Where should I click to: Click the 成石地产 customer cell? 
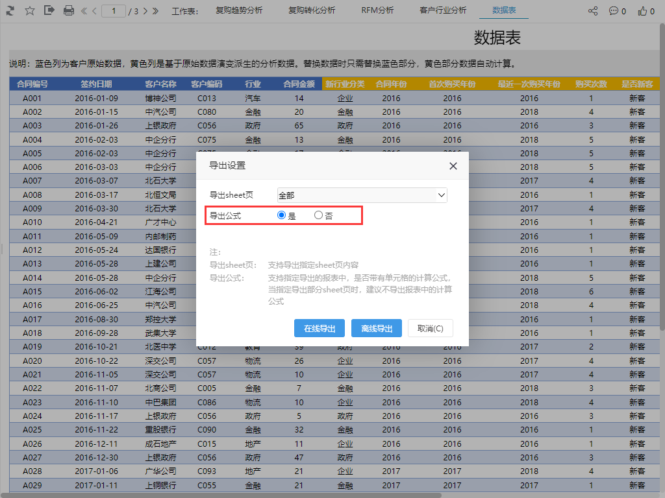tap(160, 444)
